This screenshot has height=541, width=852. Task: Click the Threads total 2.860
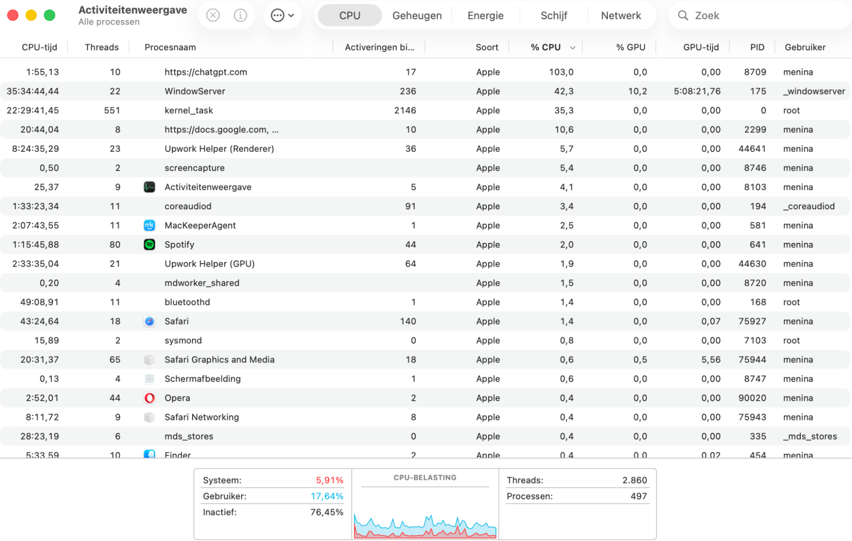[x=634, y=480]
